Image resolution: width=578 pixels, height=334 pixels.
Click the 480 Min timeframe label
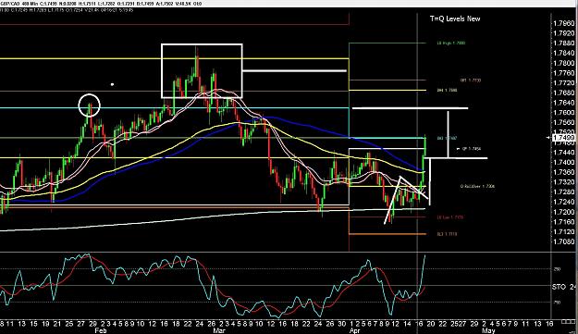coord(31,4)
